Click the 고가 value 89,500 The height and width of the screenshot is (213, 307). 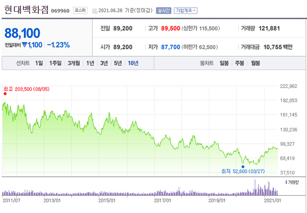pos(170,29)
